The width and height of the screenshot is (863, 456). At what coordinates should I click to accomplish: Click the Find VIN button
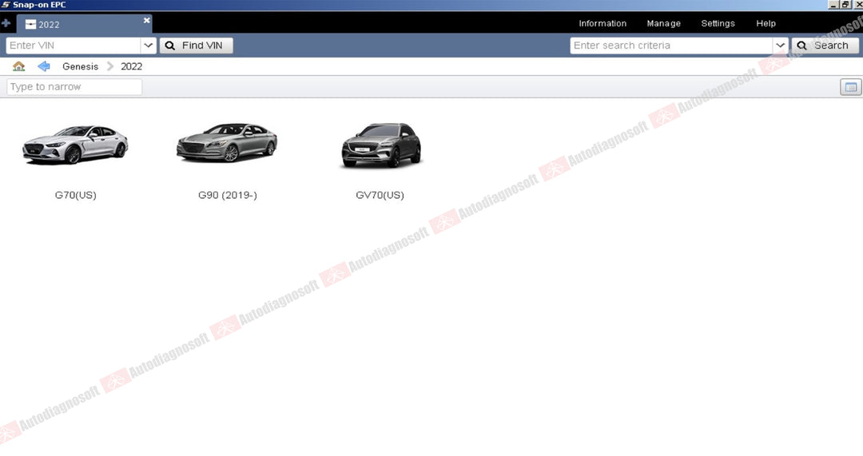[197, 45]
